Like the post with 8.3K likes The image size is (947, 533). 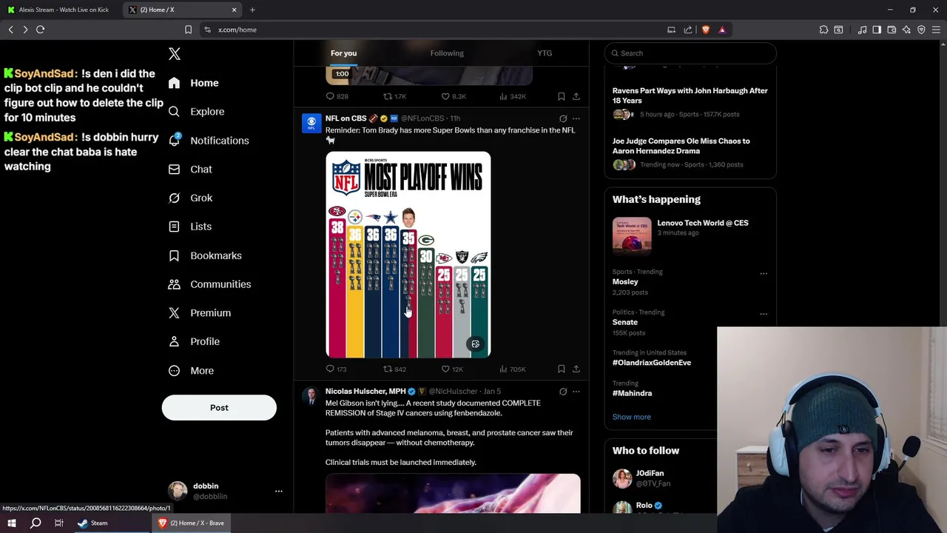(454, 96)
